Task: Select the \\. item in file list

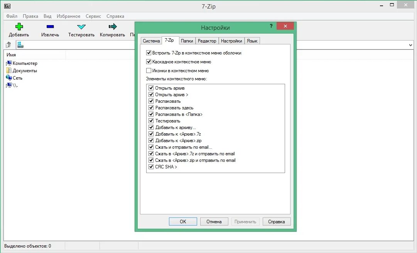Action: coord(12,85)
